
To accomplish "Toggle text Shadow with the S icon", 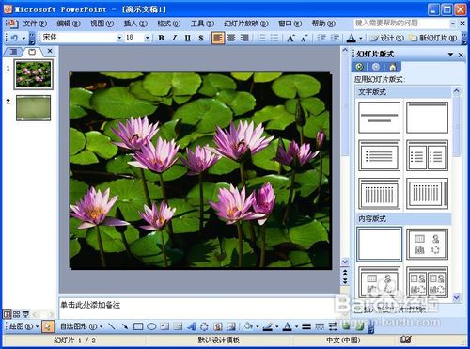I will click(201, 38).
